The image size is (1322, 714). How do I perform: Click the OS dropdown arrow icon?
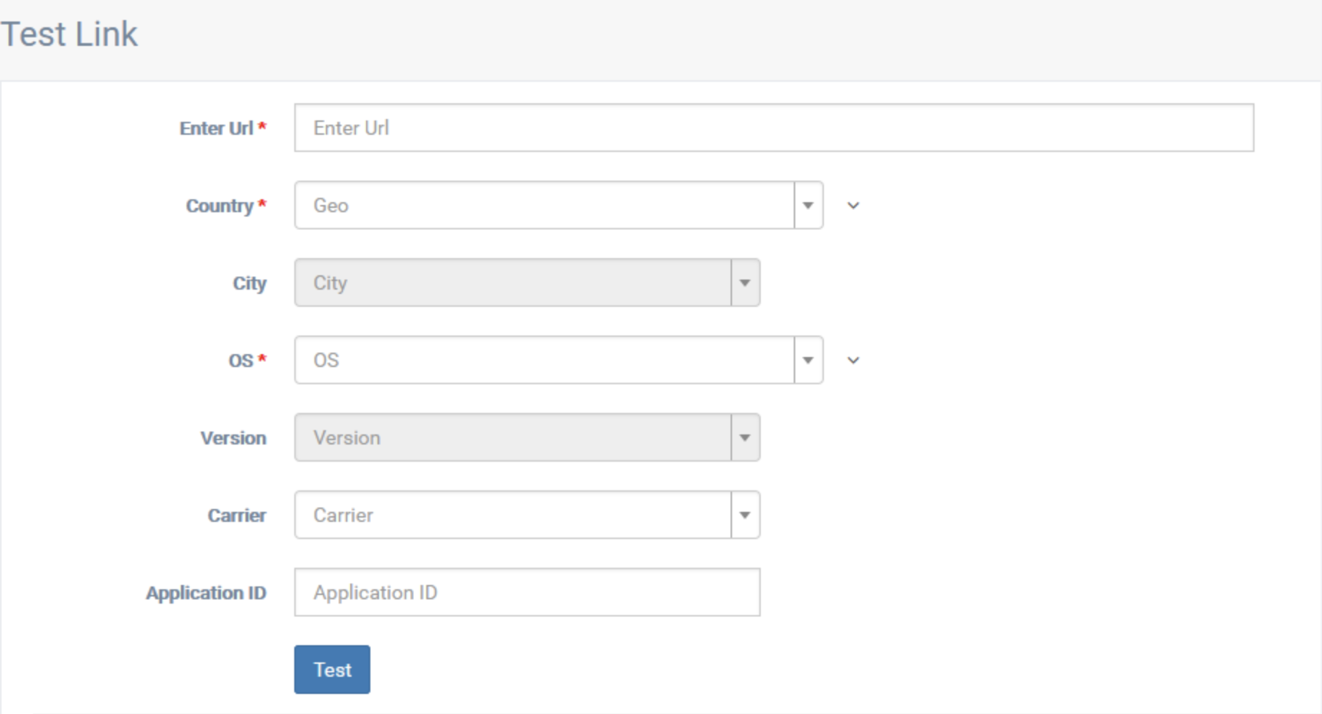[807, 360]
